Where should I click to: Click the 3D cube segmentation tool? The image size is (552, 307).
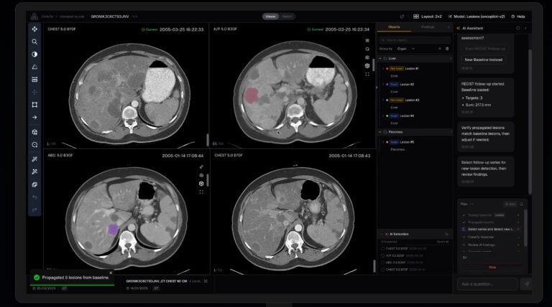pyautogui.click(x=34, y=132)
